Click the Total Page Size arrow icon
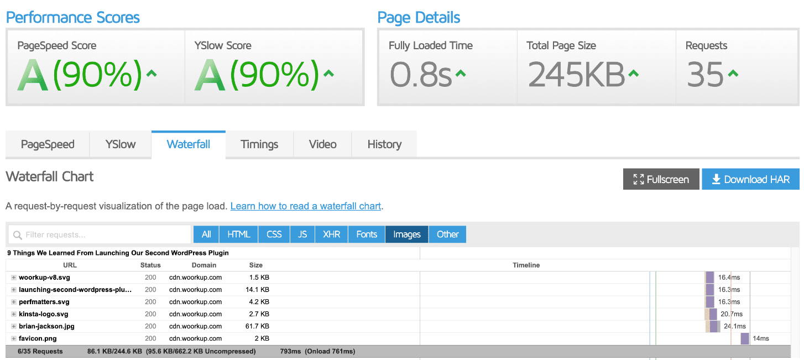 click(x=633, y=73)
